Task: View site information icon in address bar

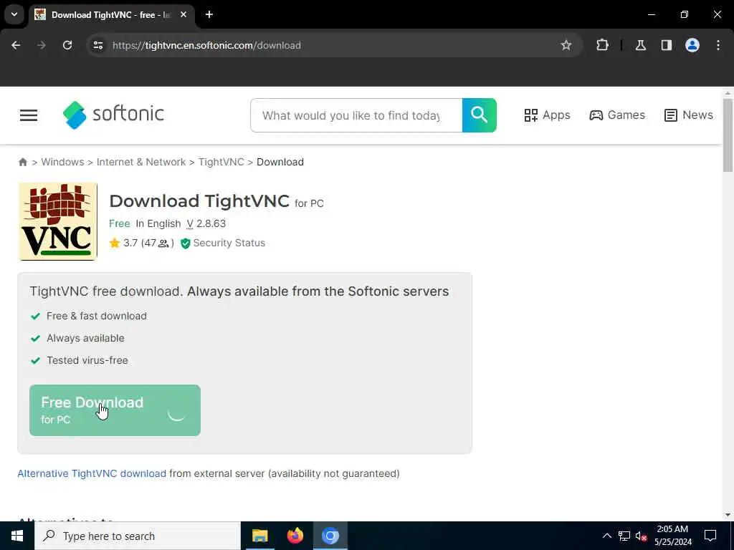Action: click(x=97, y=45)
